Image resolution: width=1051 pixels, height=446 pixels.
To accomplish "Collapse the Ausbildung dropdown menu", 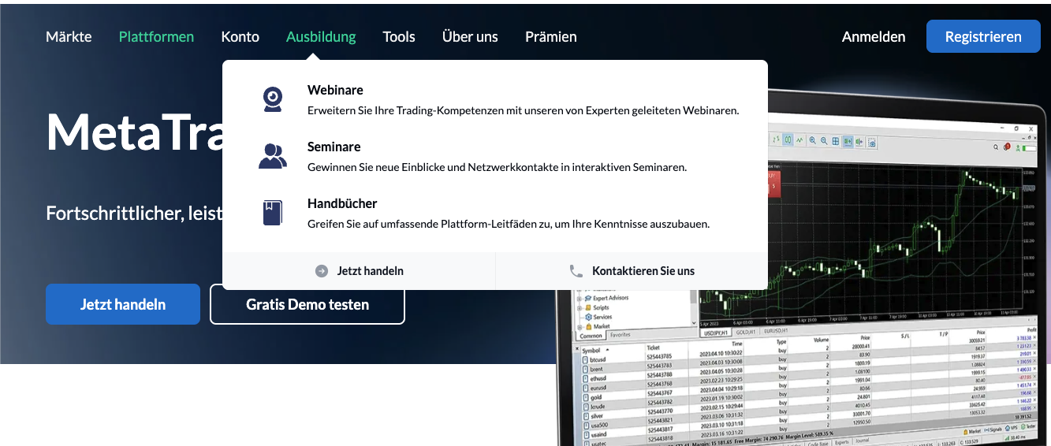I will [321, 36].
